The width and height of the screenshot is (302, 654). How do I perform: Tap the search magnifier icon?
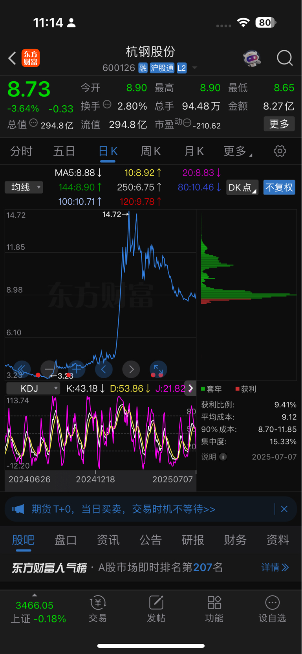pos(285,58)
